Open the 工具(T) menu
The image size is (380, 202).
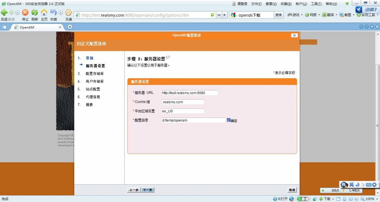[x=316, y=4]
